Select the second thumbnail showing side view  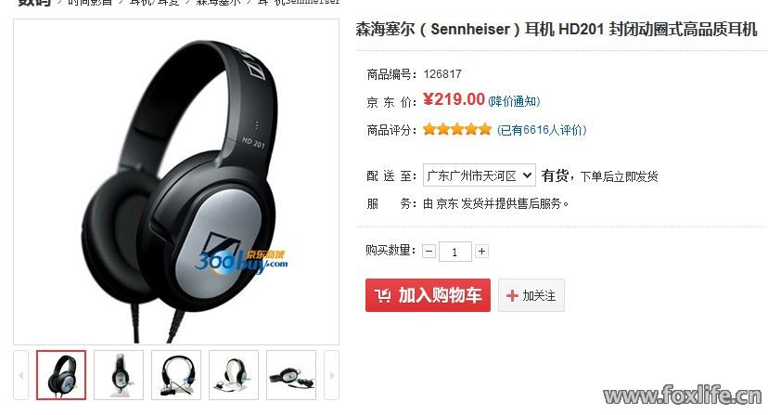pyautogui.click(x=119, y=375)
